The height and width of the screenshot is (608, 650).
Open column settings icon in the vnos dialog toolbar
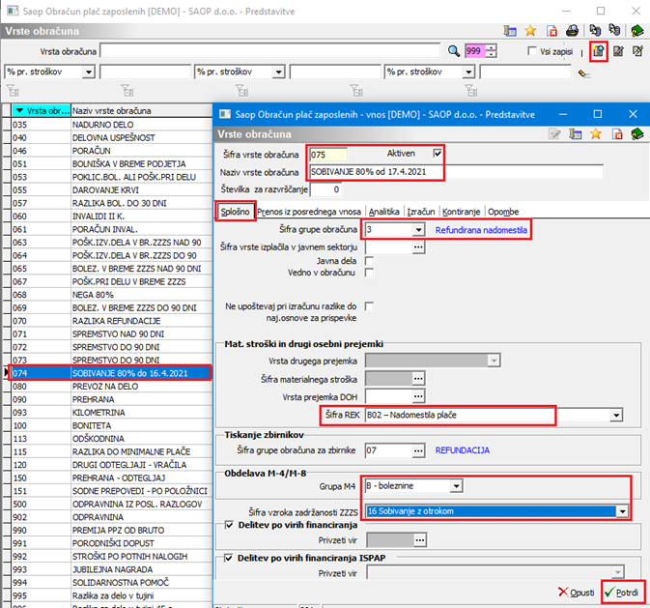tap(575, 134)
